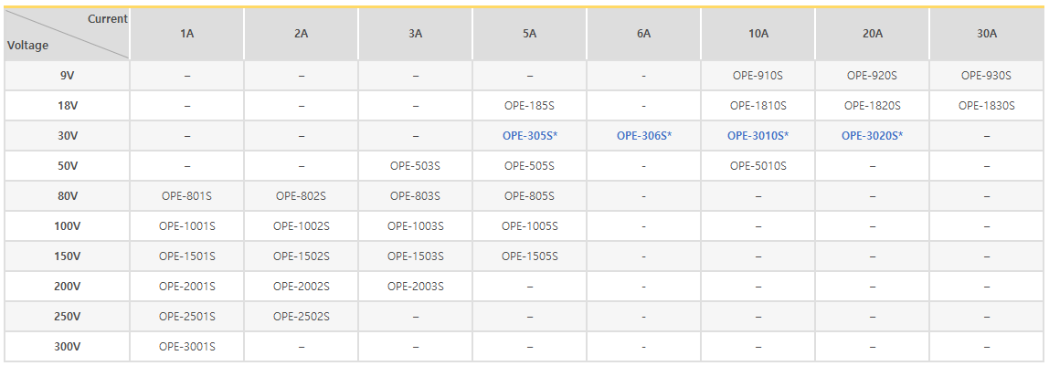Click the OPE-3010S* model link
1049x366 pixels.
click(758, 136)
